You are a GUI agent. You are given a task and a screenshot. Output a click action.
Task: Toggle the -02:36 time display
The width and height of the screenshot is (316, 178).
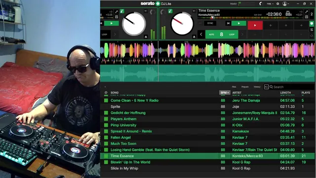click(x=274, y=14)
